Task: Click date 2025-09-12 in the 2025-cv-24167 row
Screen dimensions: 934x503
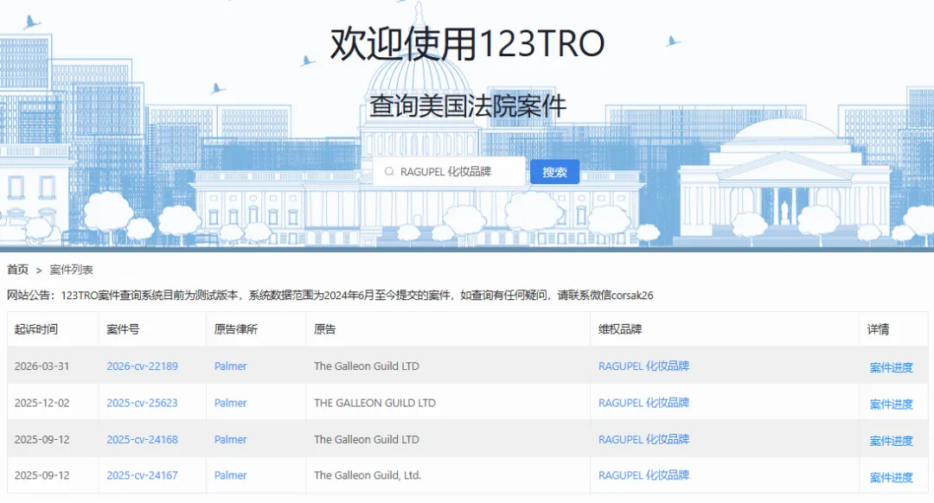Action: coord(42,475)
